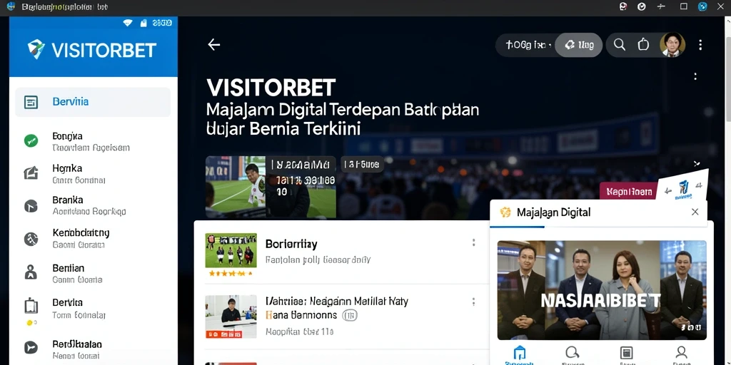731x365 pixels.
Task: Click the white promo badge beside Mapn
Action: coord(683,186)
